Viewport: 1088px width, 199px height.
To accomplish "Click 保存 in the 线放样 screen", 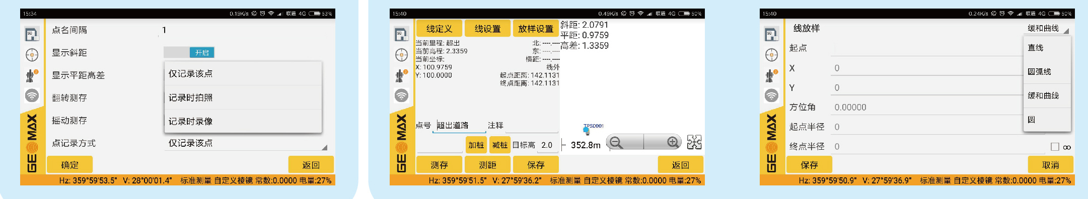I will click(x=809, y=165).
